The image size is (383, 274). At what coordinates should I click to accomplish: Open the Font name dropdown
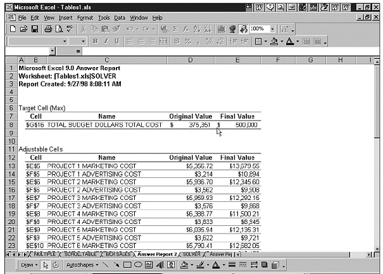(65, 41)
